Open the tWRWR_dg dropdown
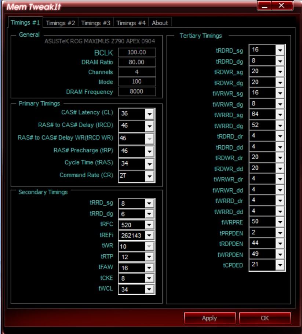Screen dimensions: 302x334 280,104
